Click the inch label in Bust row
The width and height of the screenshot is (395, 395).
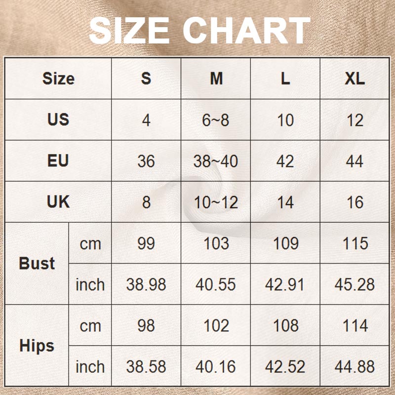coord(90,284)
